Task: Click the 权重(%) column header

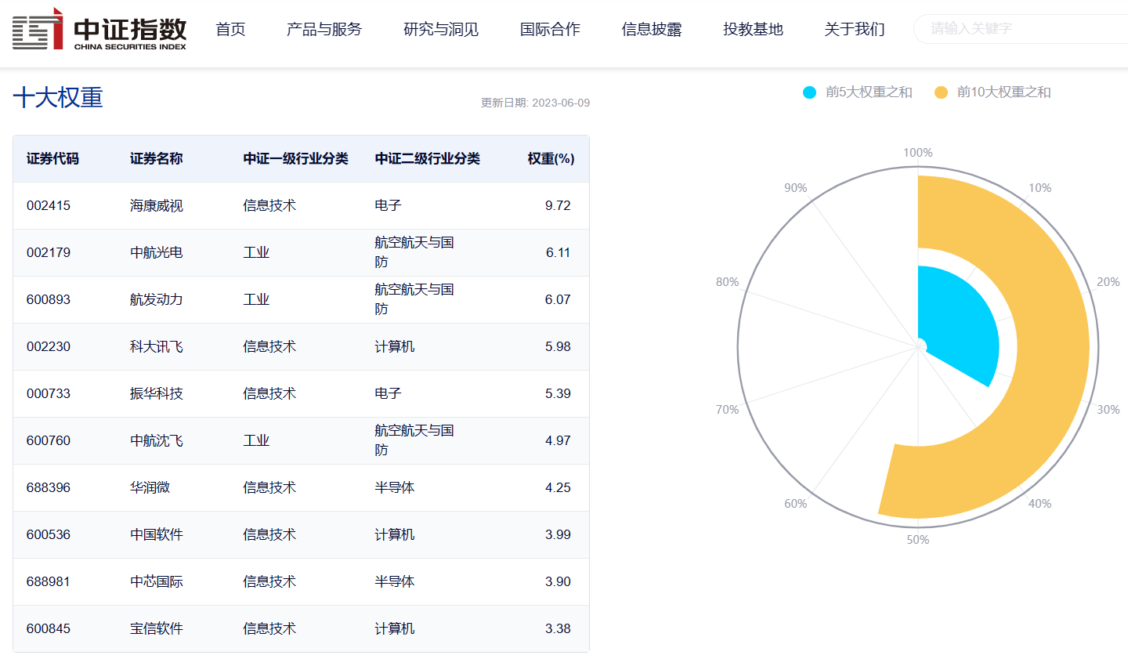Action: pos(551,158)
